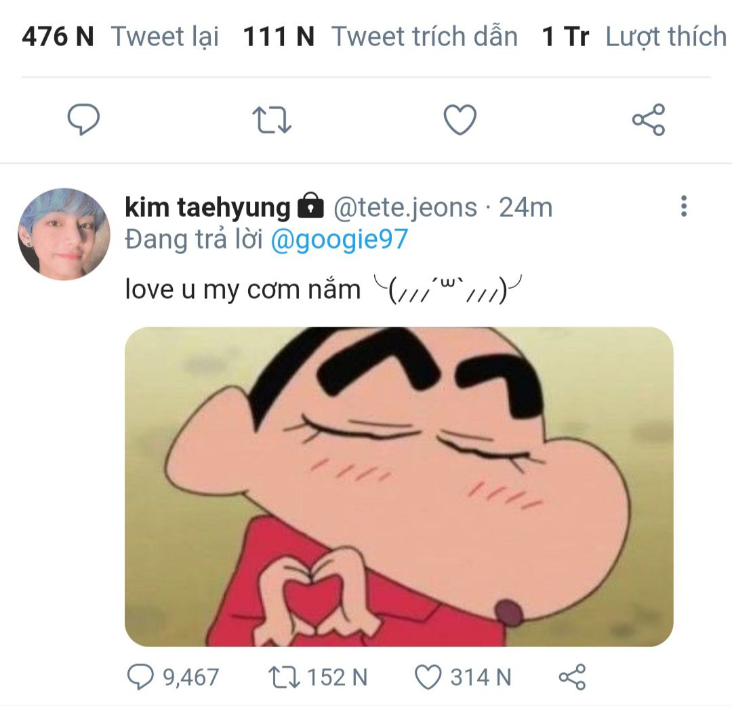Retweet the reply showing 152 N retweets
Image resolution: width=732 pixels, height=706 pixels.
pos(280,677)
